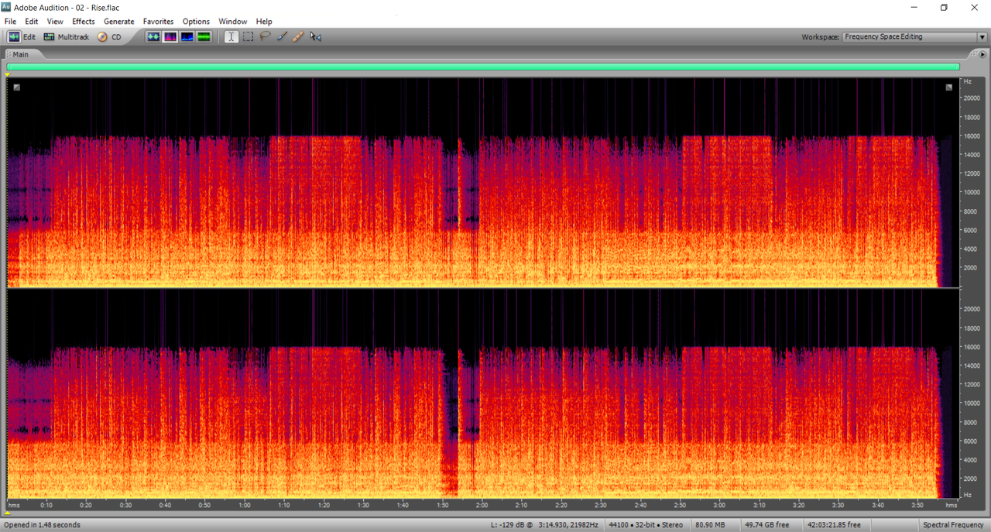Switch to Edit view
Screen dimensions: 991x532
tap(22, 36)
